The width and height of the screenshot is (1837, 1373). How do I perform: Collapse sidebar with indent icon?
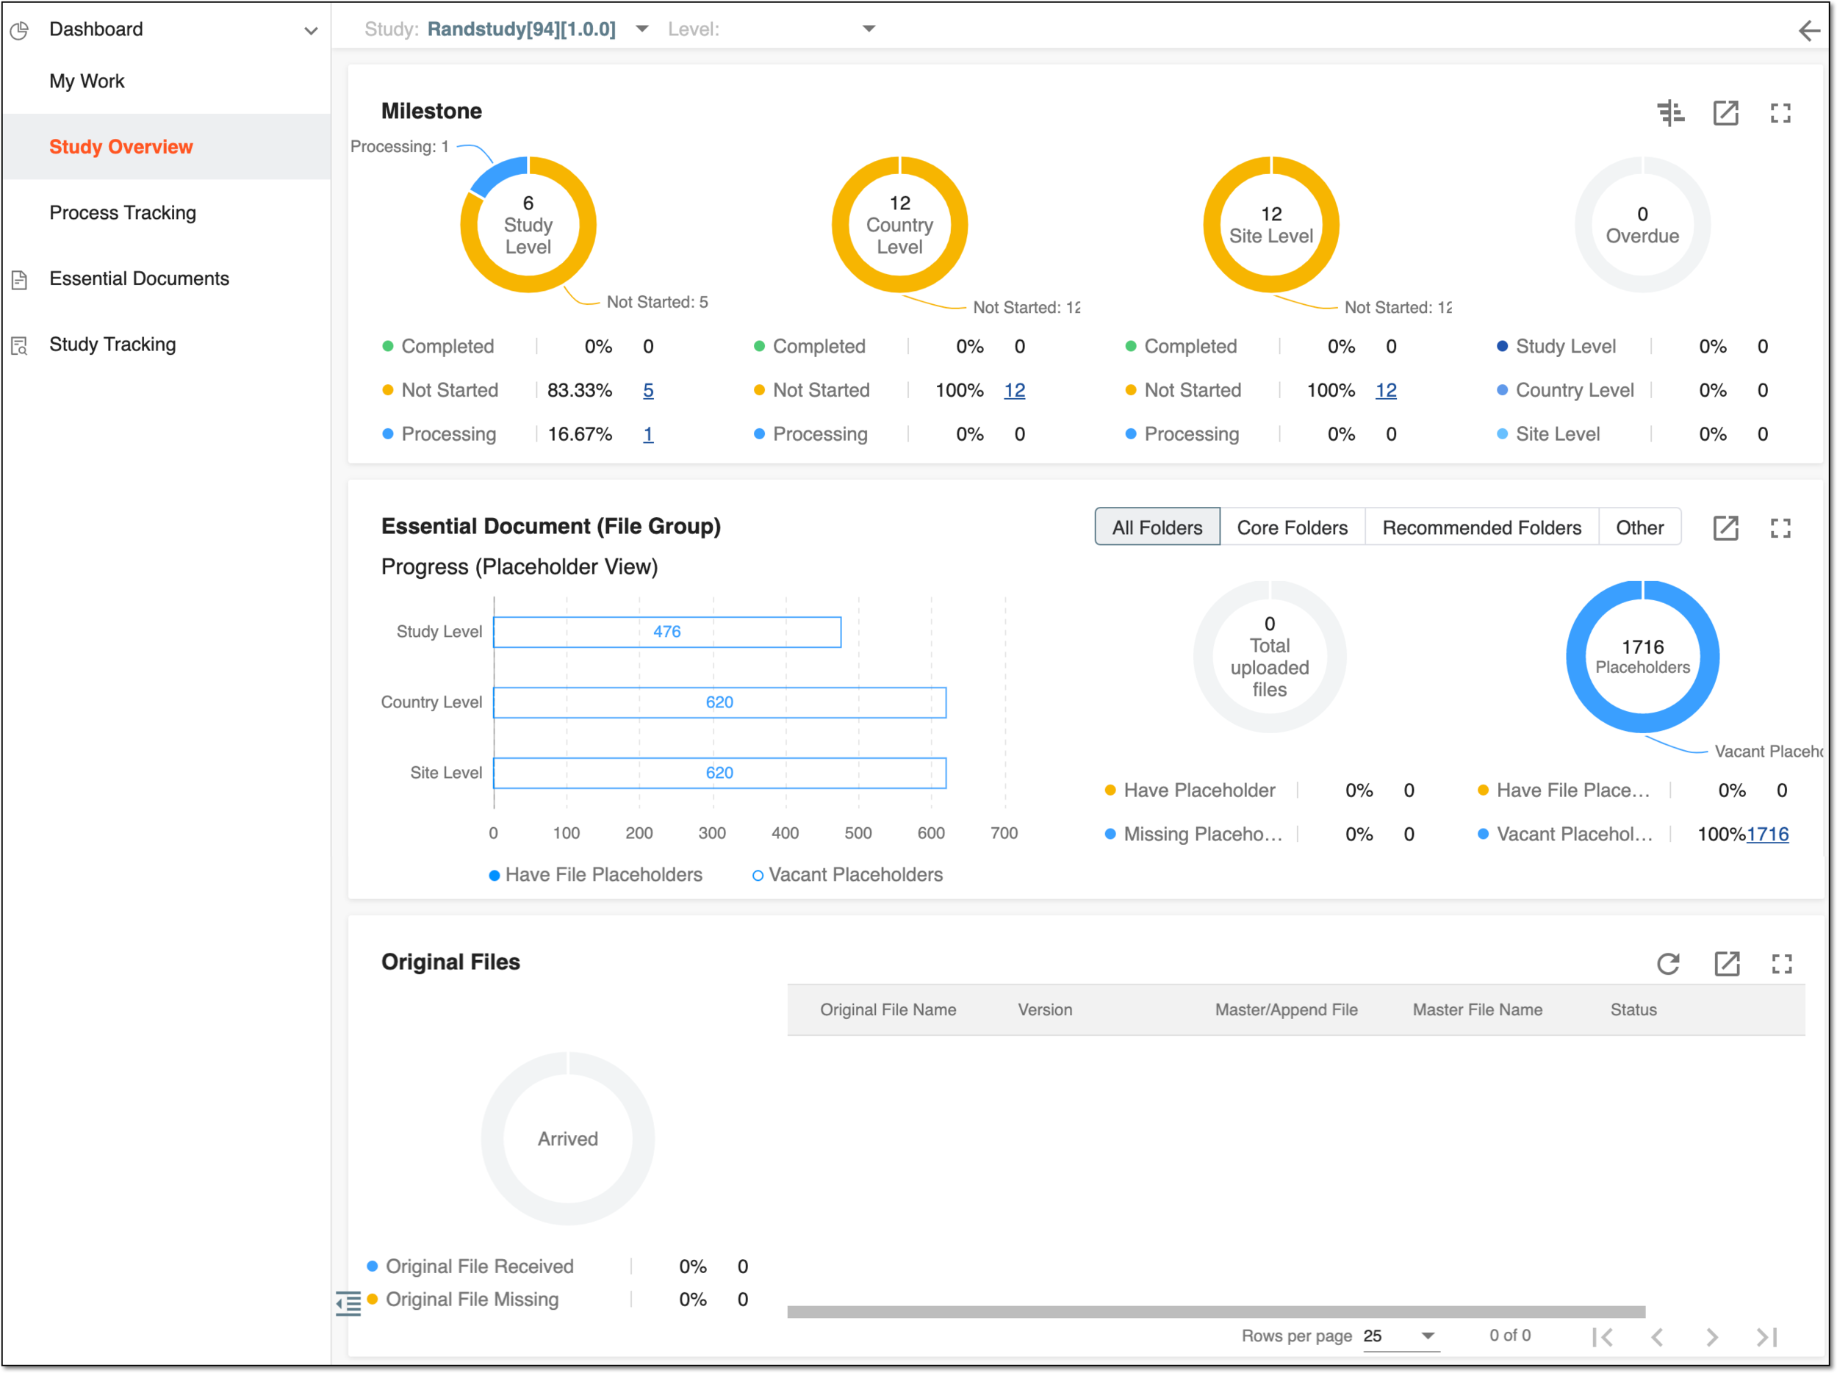click(348, 1302)
